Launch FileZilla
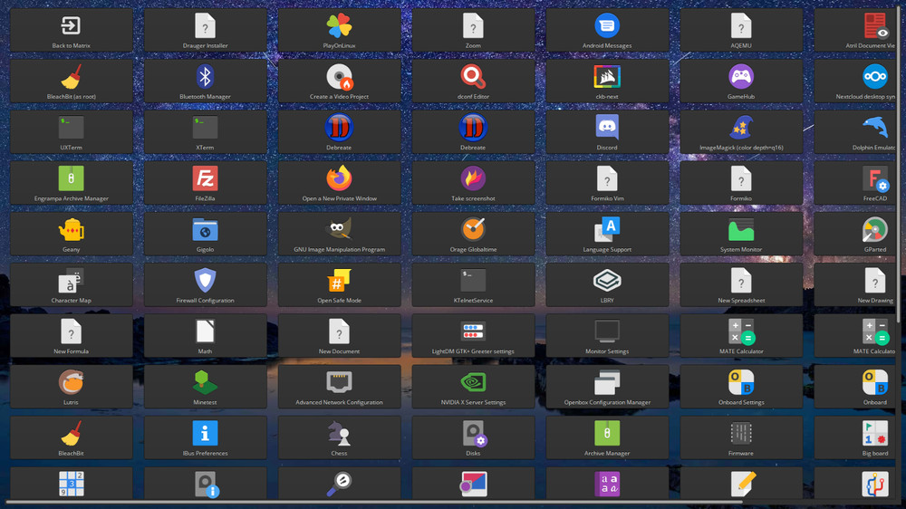Viewport: 906px width, 509px height. 205,183
